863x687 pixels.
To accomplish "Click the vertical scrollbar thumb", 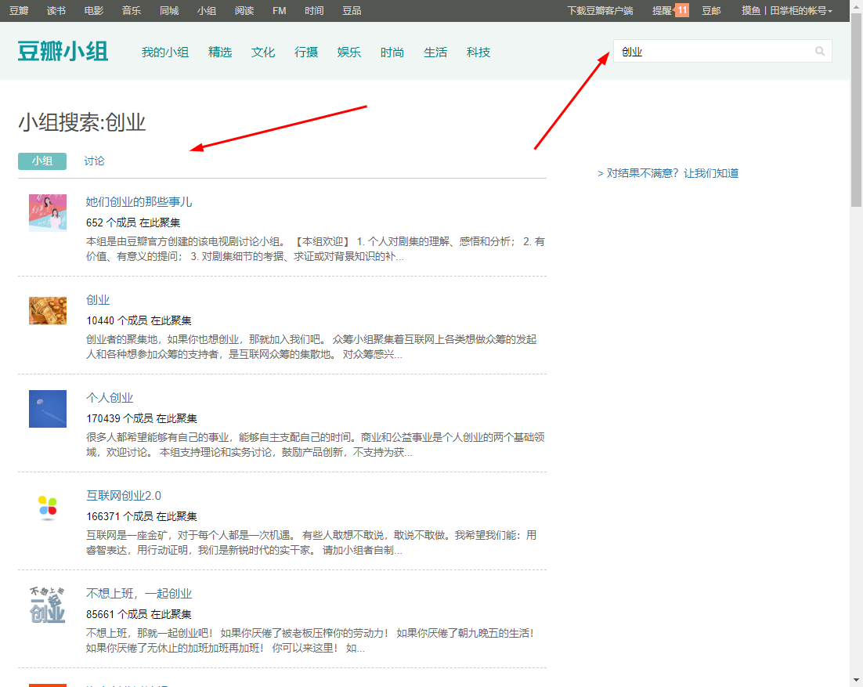I will click(x=857, y=110).
